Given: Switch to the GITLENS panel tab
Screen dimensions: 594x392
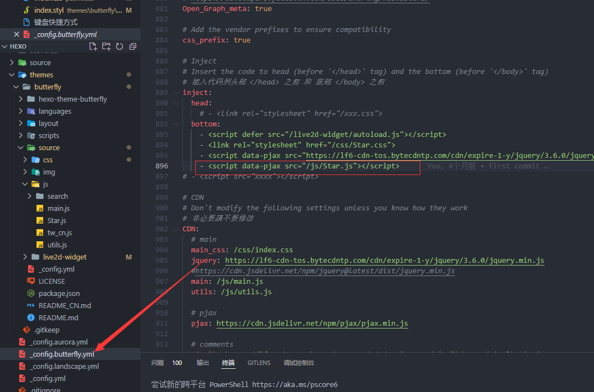Looking at the screenshot, I should point(259,363).
